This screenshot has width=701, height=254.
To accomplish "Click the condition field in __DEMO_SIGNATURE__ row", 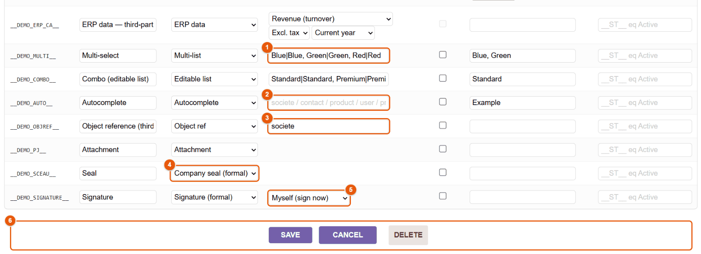I will point(645,197).
